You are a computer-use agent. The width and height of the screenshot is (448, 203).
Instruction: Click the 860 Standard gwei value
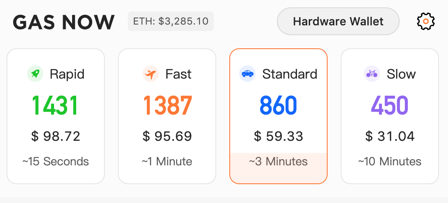pyautogui.click(x=278, y=105)
